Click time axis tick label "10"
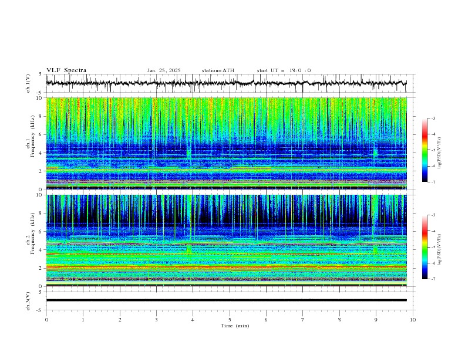465x359 pixels. click(x=413, y=320)
